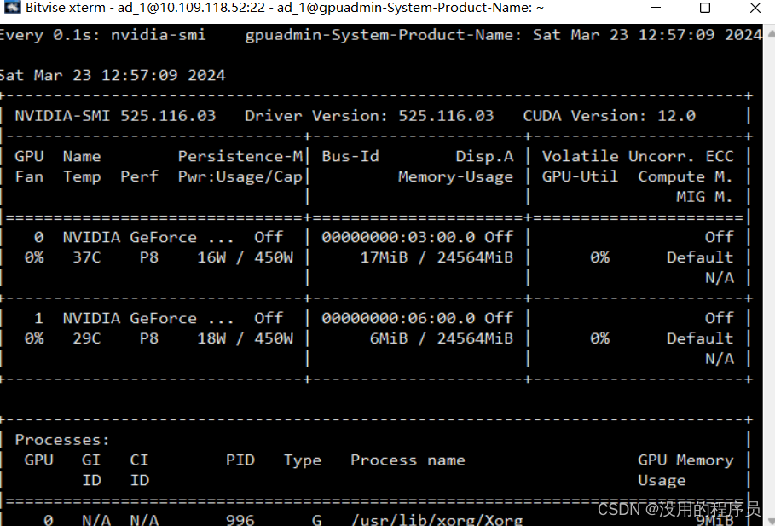
Task: Click the 'Pwr:Usage/Cap' header
Action: [240, 176]
